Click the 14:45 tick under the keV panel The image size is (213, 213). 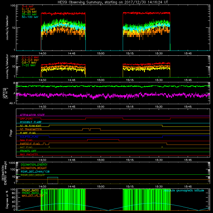pos(72,54)
